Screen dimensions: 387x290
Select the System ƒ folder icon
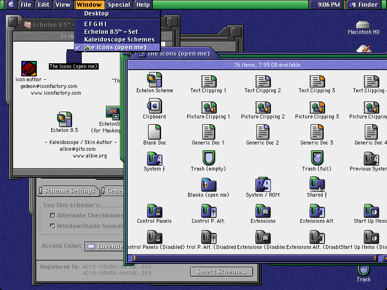coord(154,159)
